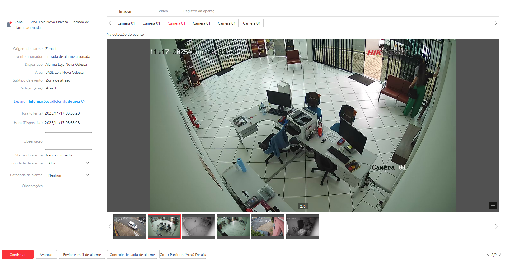
Task: Go to previous thumbnails with left chevron
Action: tap(110, 226)
